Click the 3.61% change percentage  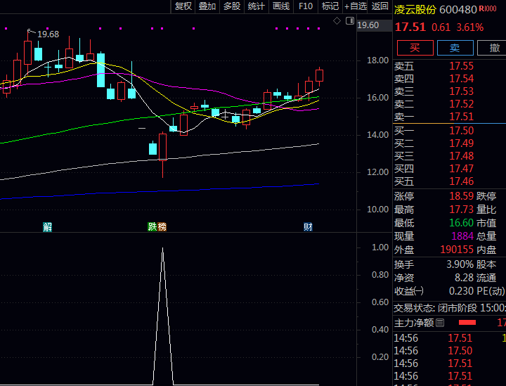pyautogui.click(x=469, y=27)
